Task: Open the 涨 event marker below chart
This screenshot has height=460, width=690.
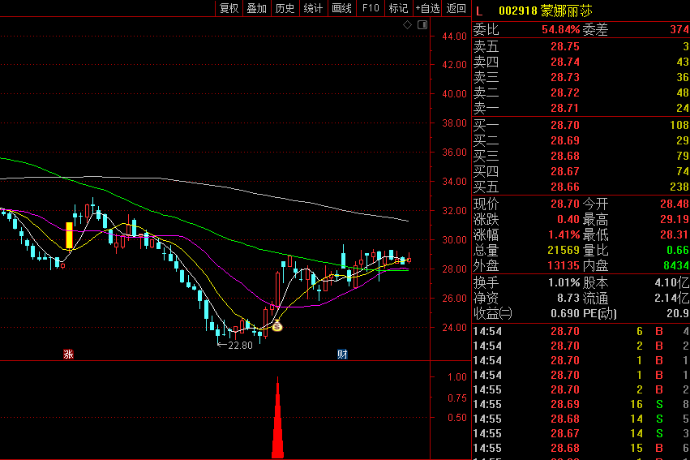Action: [68, 354]
